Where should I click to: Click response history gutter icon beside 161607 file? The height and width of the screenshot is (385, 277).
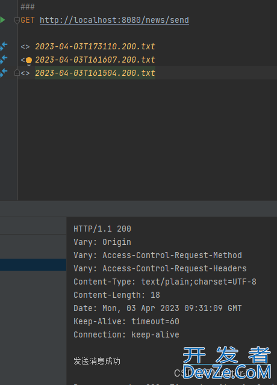(4, 60)
